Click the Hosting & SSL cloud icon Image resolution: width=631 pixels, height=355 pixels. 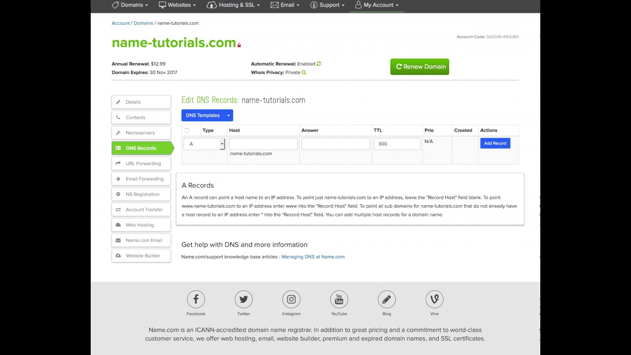coord(211,5)
